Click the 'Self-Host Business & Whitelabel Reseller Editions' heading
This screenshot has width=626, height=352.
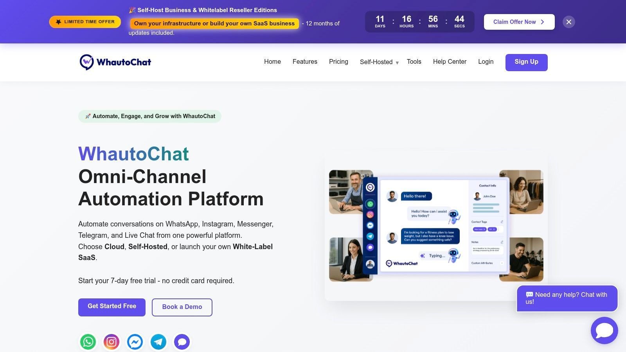(203, 10)
